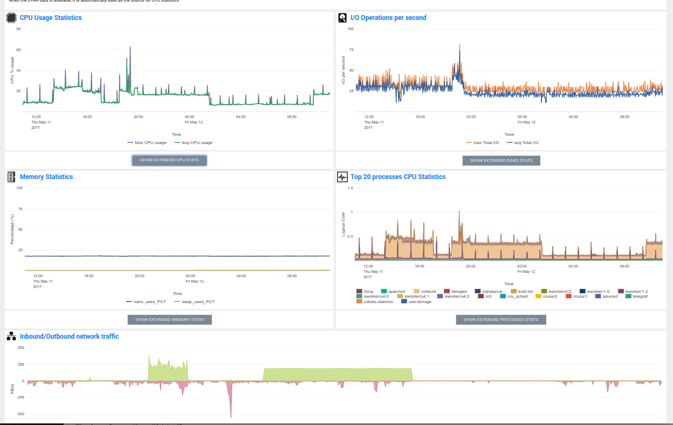Expand the Show Extended Memory Stats section

(x=169, y=320)
